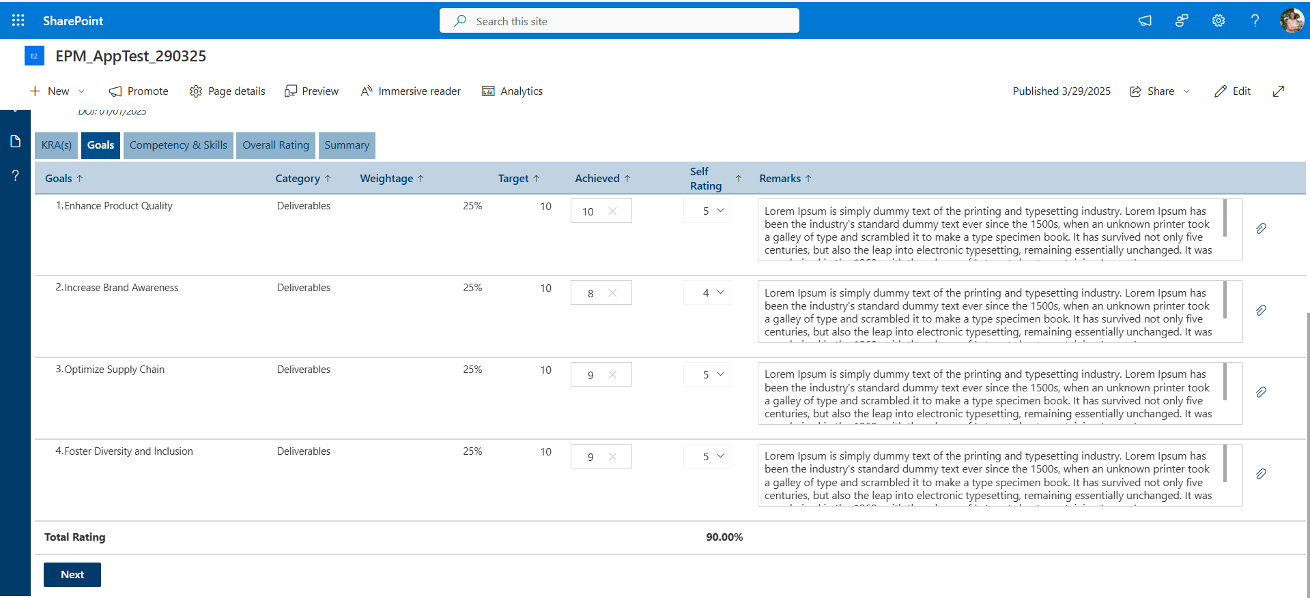Viewport: 1310px width, 598px height.
Task: Switch to the Competency & Skills tab
Action: (x=178, y=145)
